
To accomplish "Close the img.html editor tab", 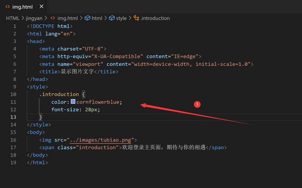I will click(x=41, y=6).
